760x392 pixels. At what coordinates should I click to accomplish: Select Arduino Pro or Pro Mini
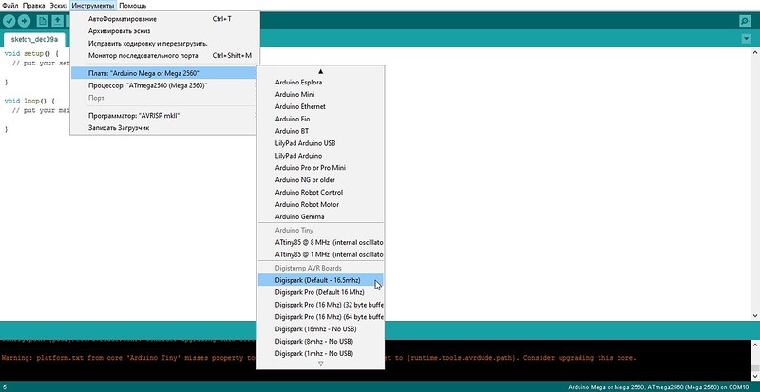click(320, 168)
